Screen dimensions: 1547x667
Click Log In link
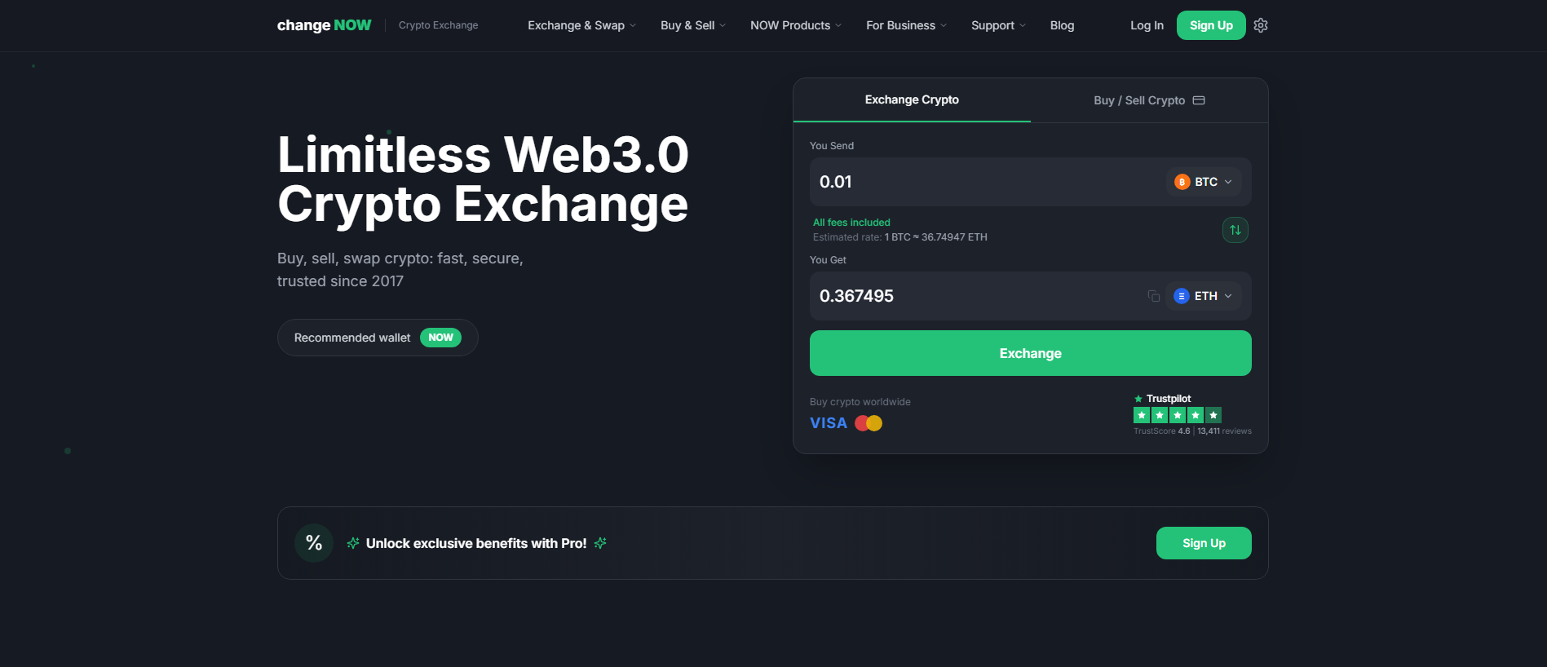(1147, 25)
